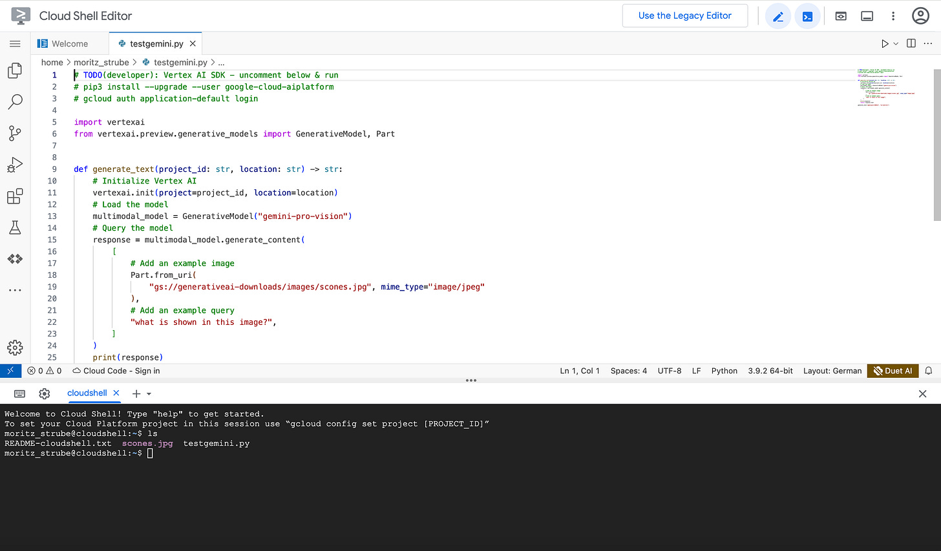
Task: Open the Testing flask icon
Action: (x=15, y=227)
